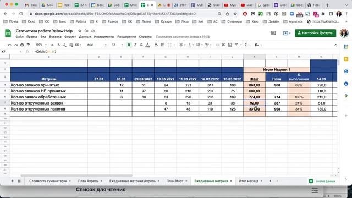Screen dimensions: 352x198
Task: Format selection as percent
Action: click(59, 45)
